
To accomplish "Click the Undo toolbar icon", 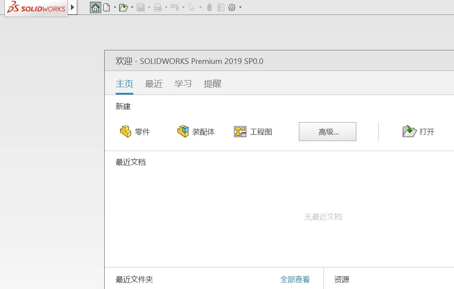I will 174,7.
